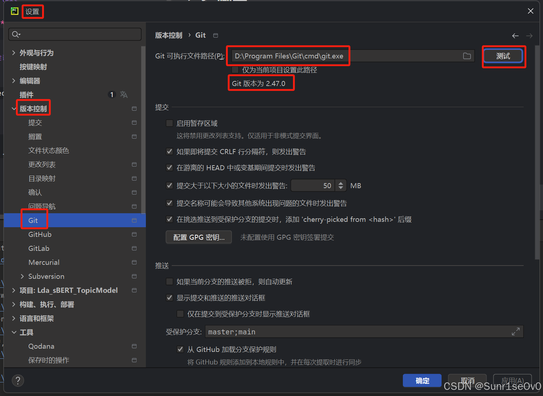The height and width of the screenshot is (396, 543).
Task: Click project icon on 搁置 row
Action: coord(134,137)
